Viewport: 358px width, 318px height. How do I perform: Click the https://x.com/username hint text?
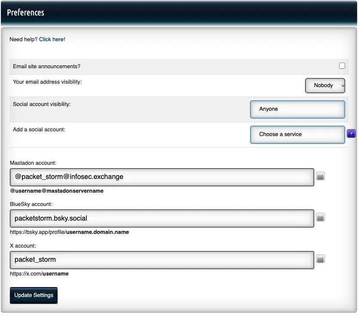[39, 273]
